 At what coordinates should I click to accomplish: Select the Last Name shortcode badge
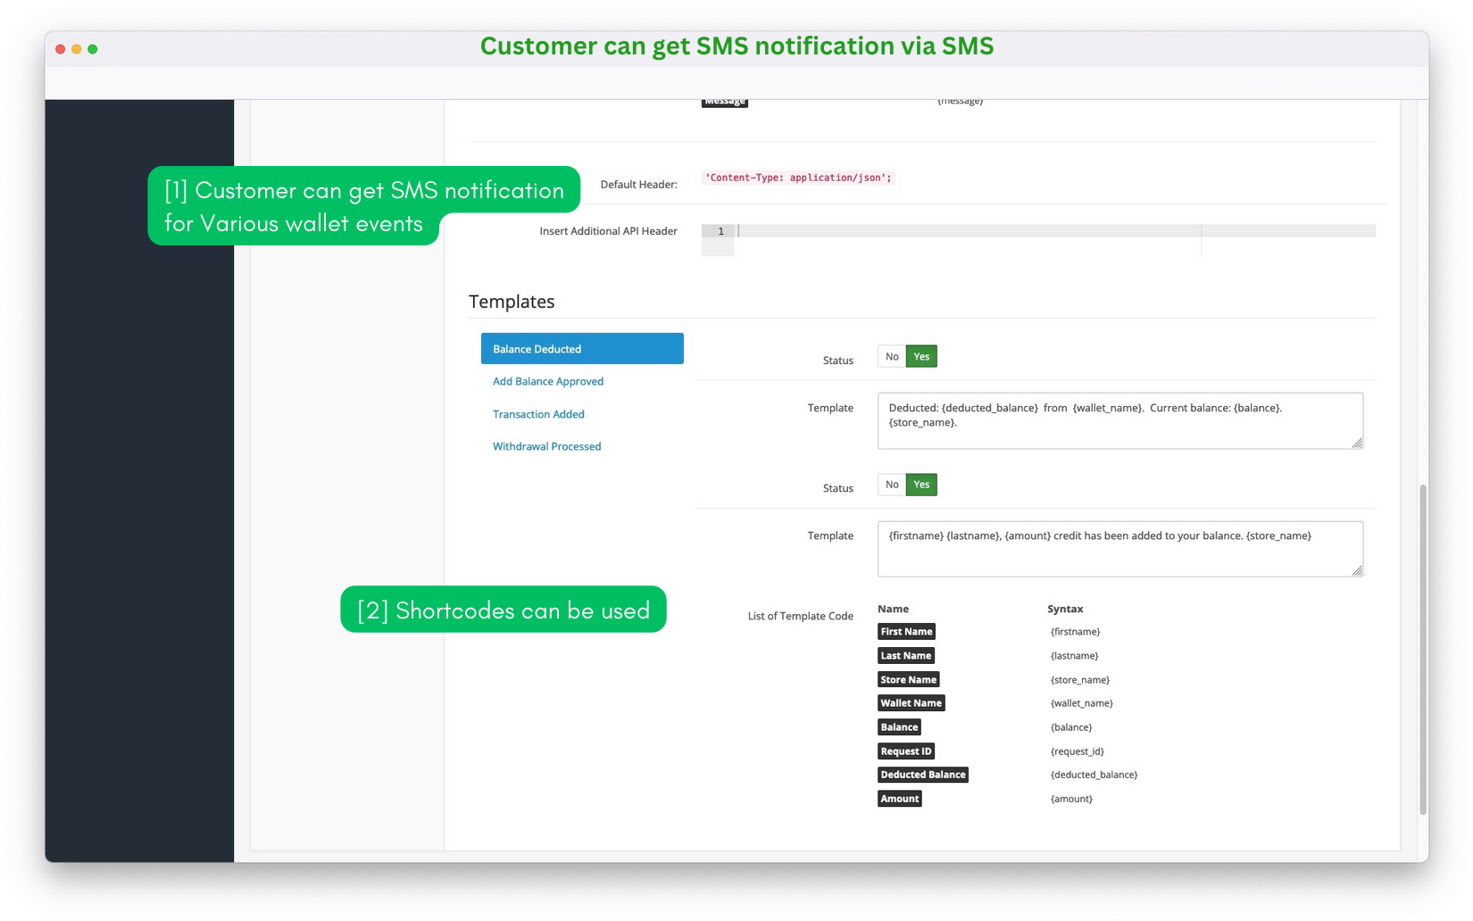click(905, 655)
